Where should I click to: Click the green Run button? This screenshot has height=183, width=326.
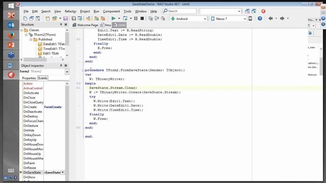(x=113, y=18)
